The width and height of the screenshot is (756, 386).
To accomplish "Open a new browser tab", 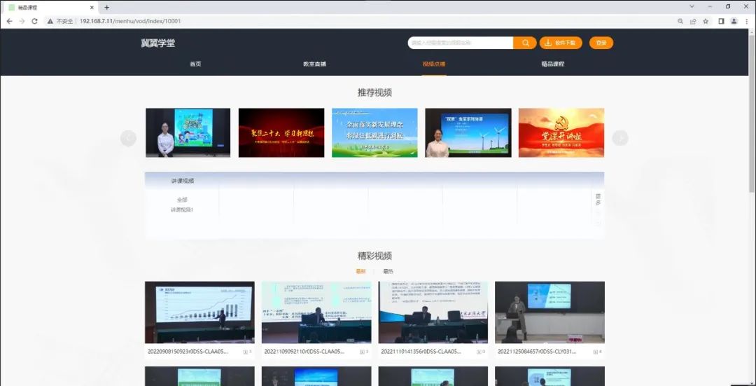I will [x=107, y=7].
